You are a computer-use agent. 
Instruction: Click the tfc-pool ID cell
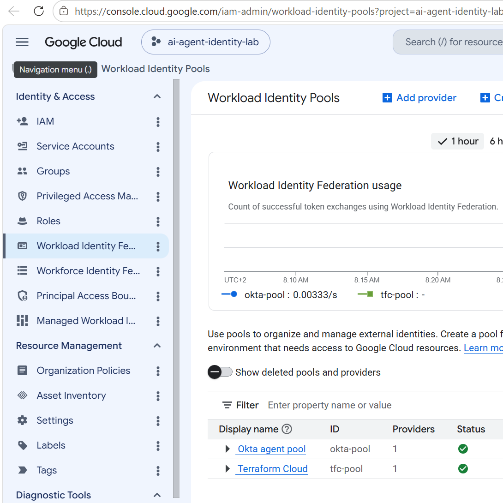(346, 469)
